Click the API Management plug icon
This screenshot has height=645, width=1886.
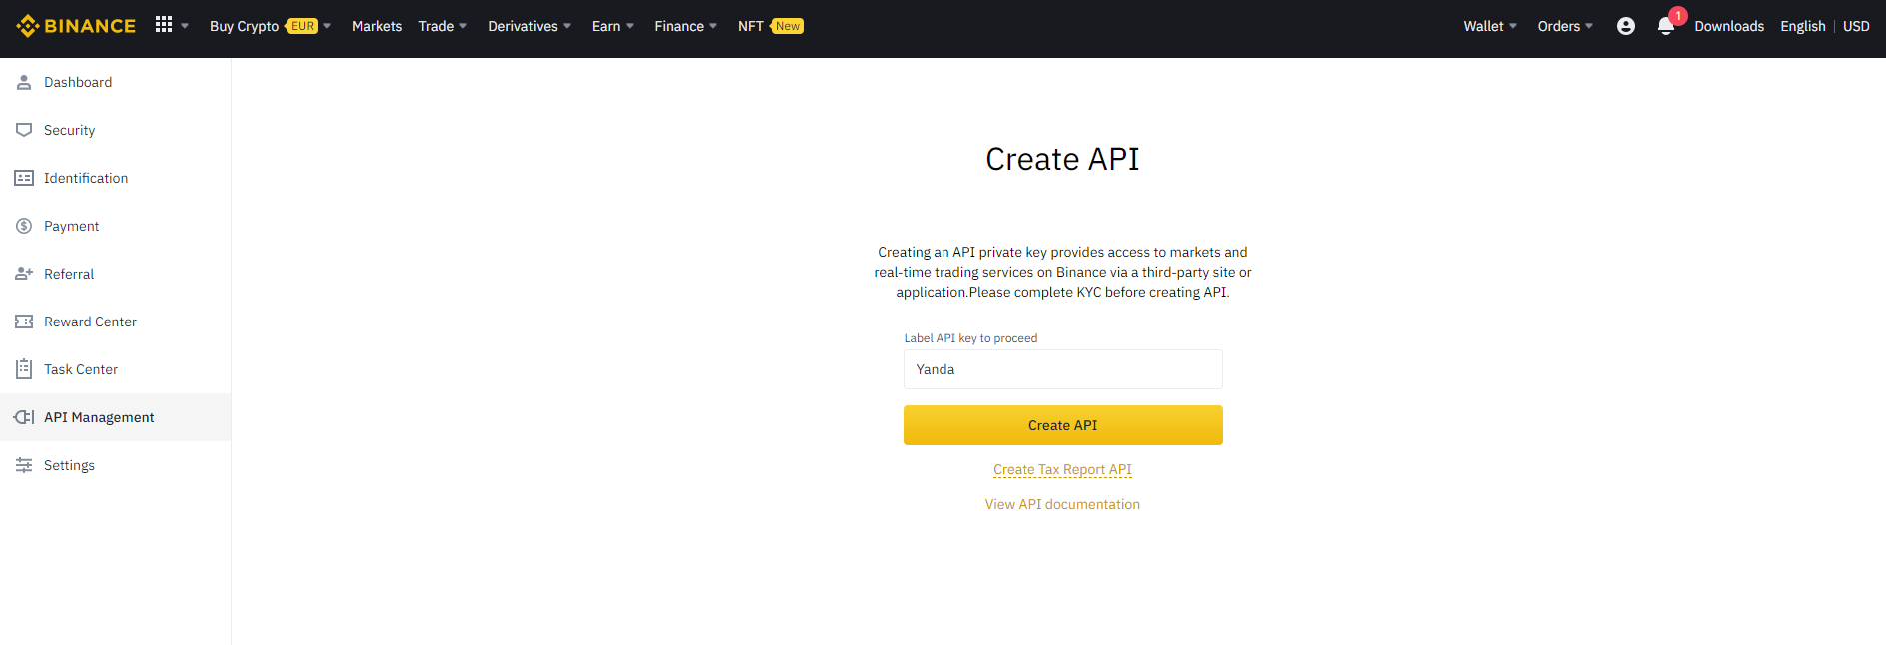tap(24, 417)
